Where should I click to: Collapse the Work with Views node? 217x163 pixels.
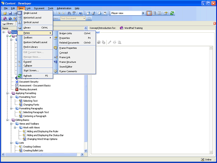(15, 128)
